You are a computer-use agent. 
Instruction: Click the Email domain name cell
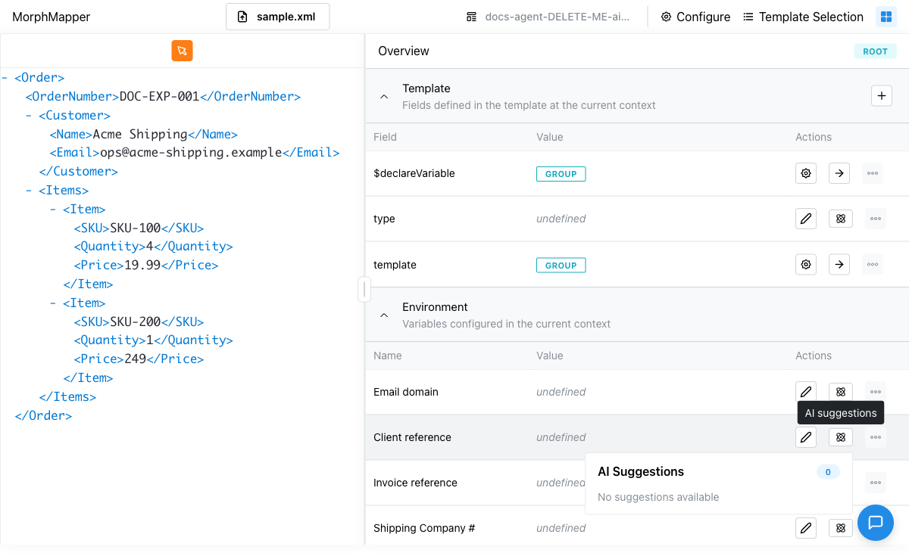406,392
